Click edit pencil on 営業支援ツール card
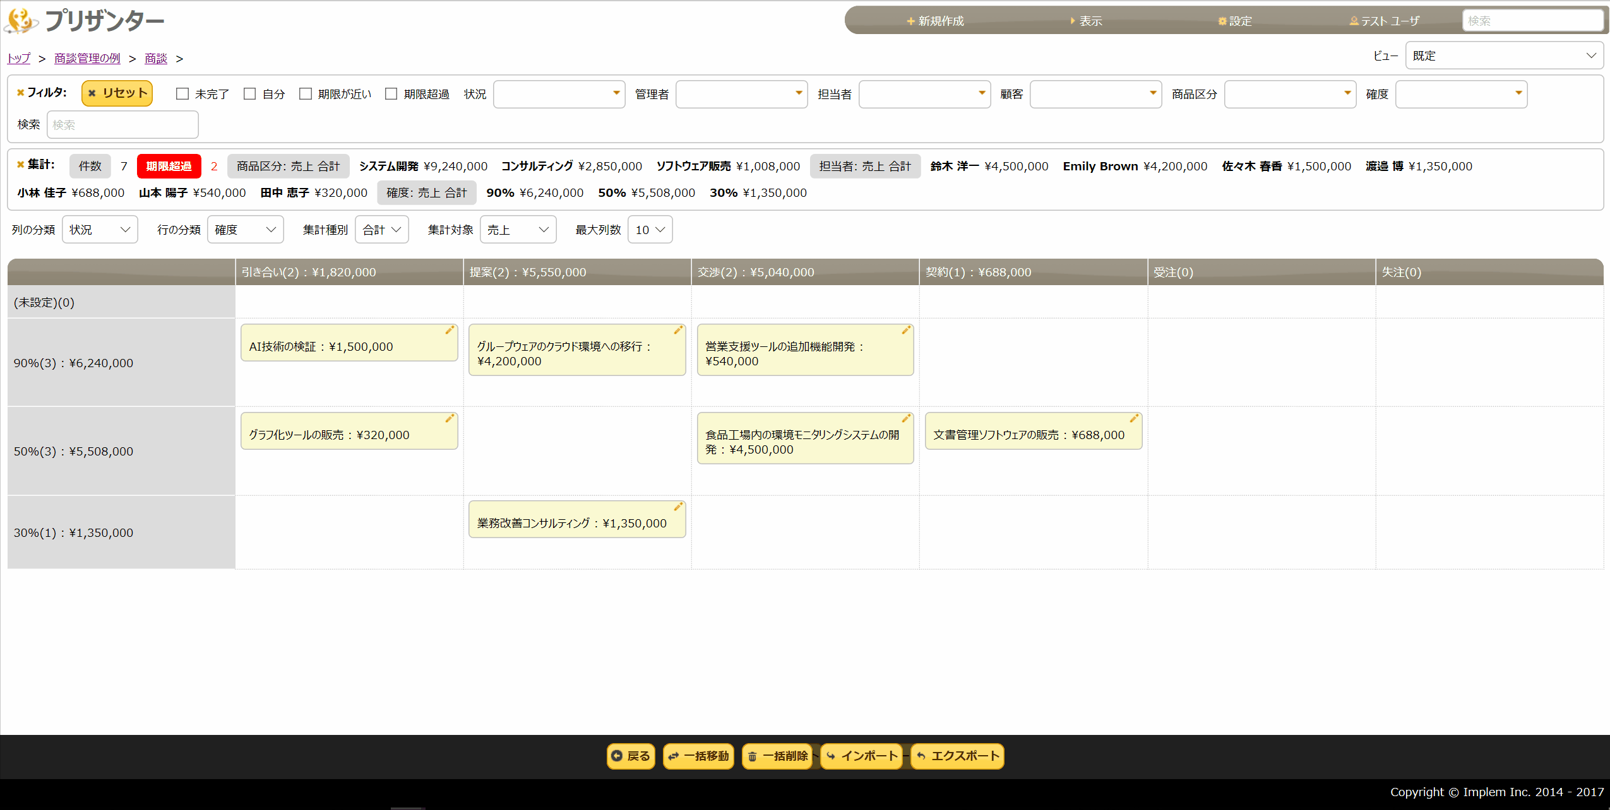 click(x=906, y=331)
